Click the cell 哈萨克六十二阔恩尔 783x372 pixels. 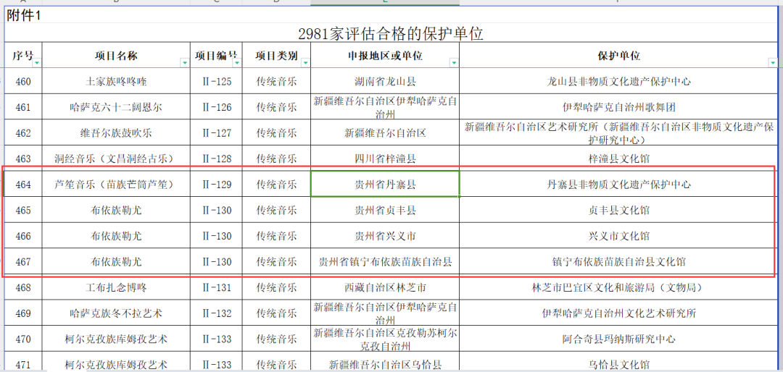[116, 107]
